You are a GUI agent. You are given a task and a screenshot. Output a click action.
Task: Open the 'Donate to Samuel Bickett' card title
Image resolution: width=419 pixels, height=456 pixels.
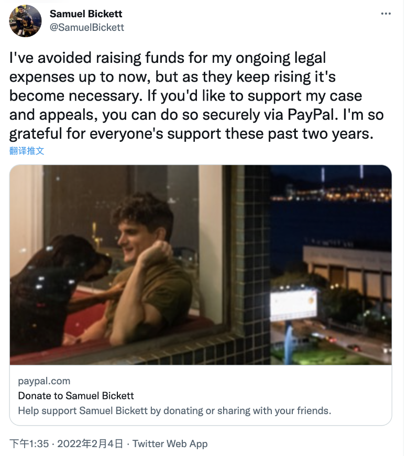coord(76,396)
